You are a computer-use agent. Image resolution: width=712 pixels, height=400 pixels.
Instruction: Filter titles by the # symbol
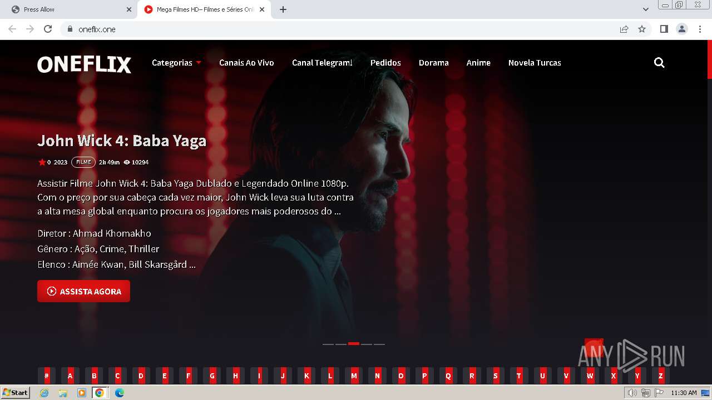pyautogui.click(x=47, y=376)
